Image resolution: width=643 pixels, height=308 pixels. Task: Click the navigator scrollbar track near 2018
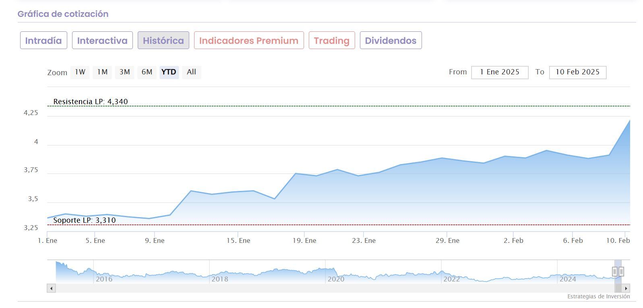(219, 288)
